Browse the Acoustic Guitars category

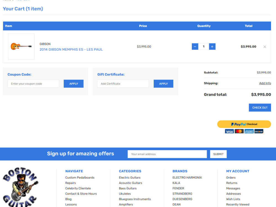click(131, 183)
